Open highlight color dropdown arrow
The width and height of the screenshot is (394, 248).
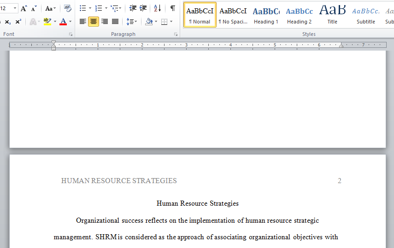point(55,22)
